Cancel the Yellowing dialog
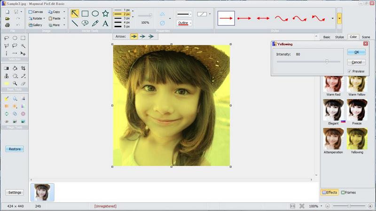 coord(357,62)
